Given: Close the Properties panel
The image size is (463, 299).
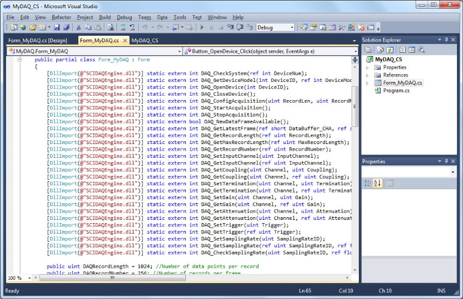Looking at the screenshot, I should coord(453,161).
